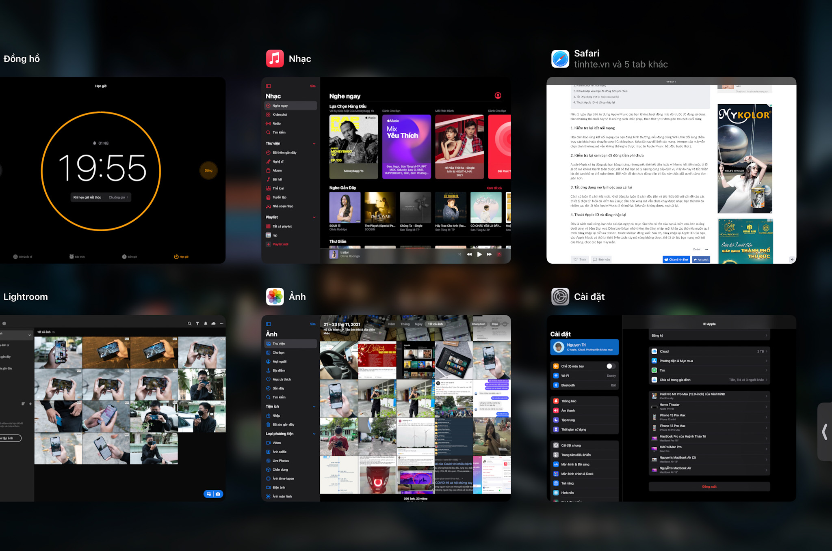832x551 pixels.
Task: Toggle the Chế độ máy bay switch
Action: pyautogui.click(x=610, y=366)
